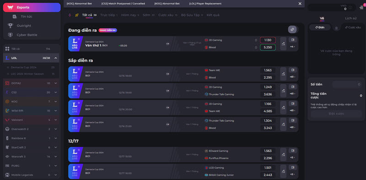Screen dimensions: 366x180
Task: Open stream icon for 12/16 19:00 match
Action: pos(293,87)
